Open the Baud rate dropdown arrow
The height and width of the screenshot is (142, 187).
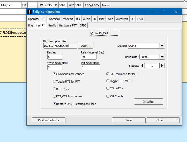(162, 57)
